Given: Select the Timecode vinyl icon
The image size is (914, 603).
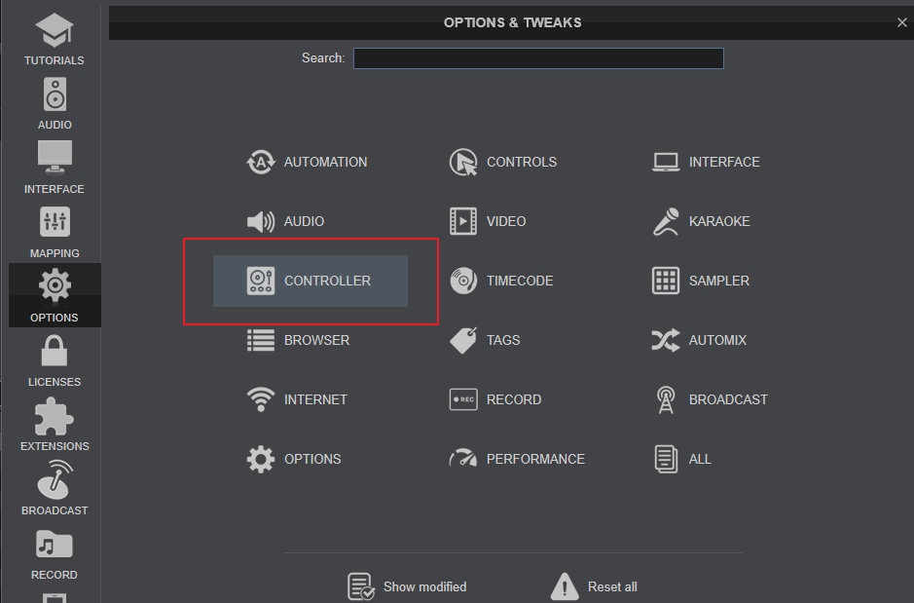Looking at the screenshot, I should click(463, 281).
